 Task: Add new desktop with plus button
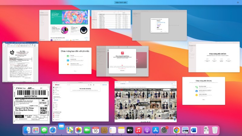238,2
